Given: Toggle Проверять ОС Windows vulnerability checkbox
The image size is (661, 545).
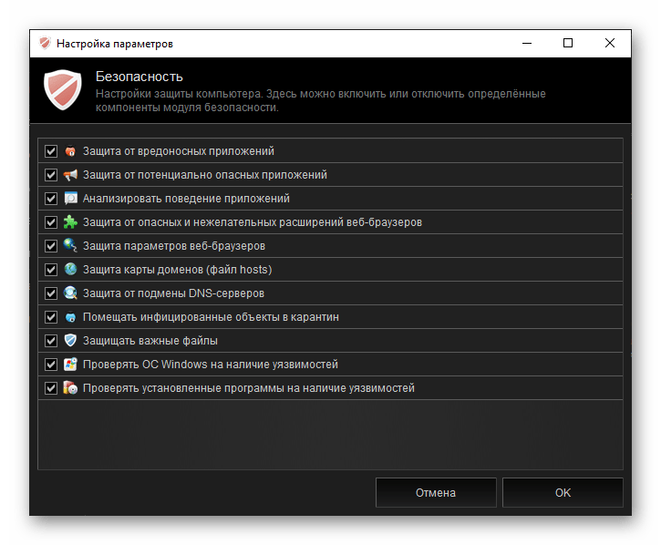Looking at the screenshot, I should 51,365.
